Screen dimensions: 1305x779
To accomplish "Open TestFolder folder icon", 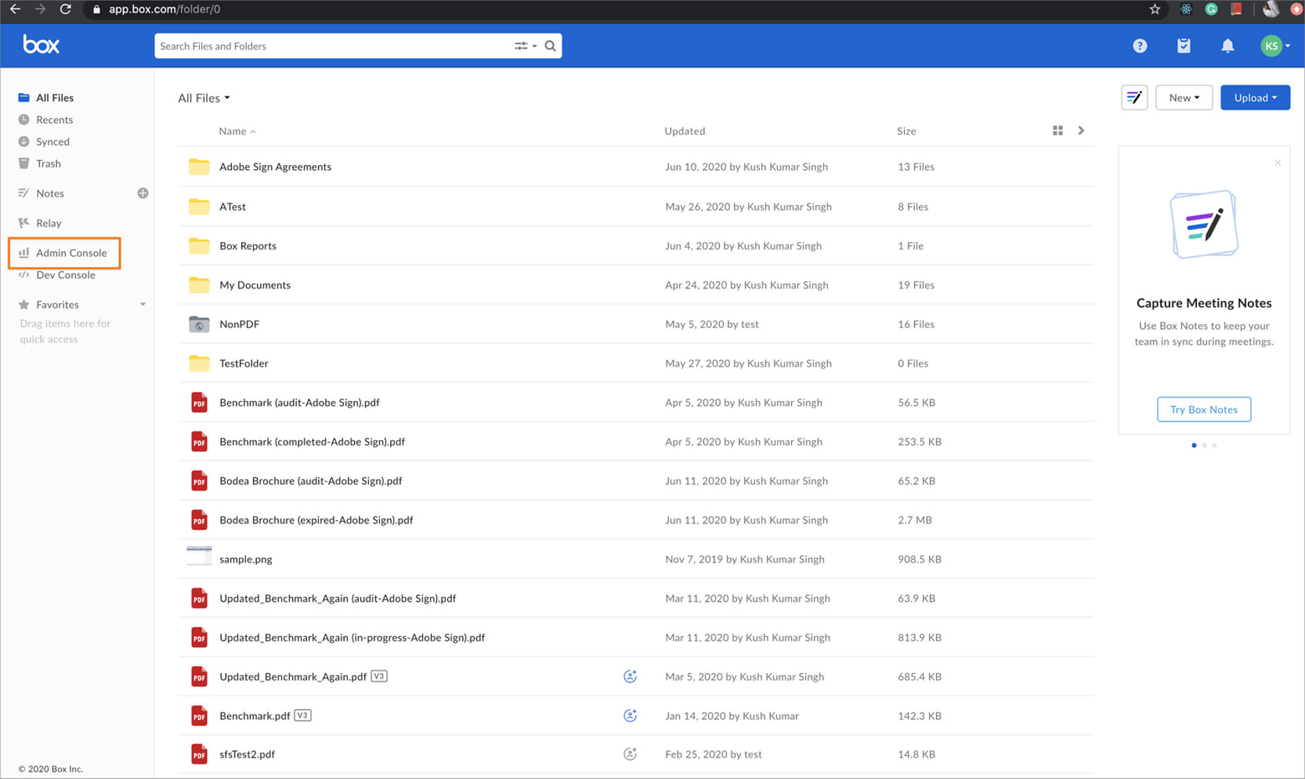I will pyautogui.click(x=199, y=363).
